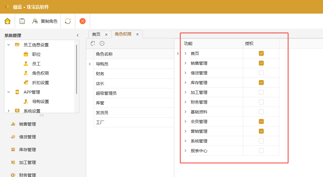Select the 工厂 role row

(134, 122)
